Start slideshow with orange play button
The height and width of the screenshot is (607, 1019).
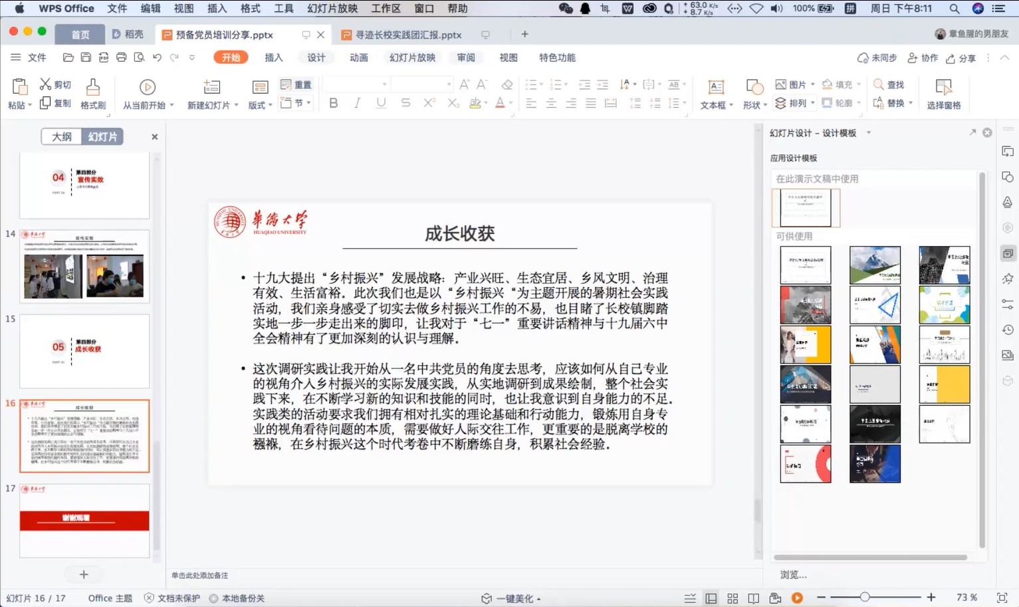click(797, 598)
